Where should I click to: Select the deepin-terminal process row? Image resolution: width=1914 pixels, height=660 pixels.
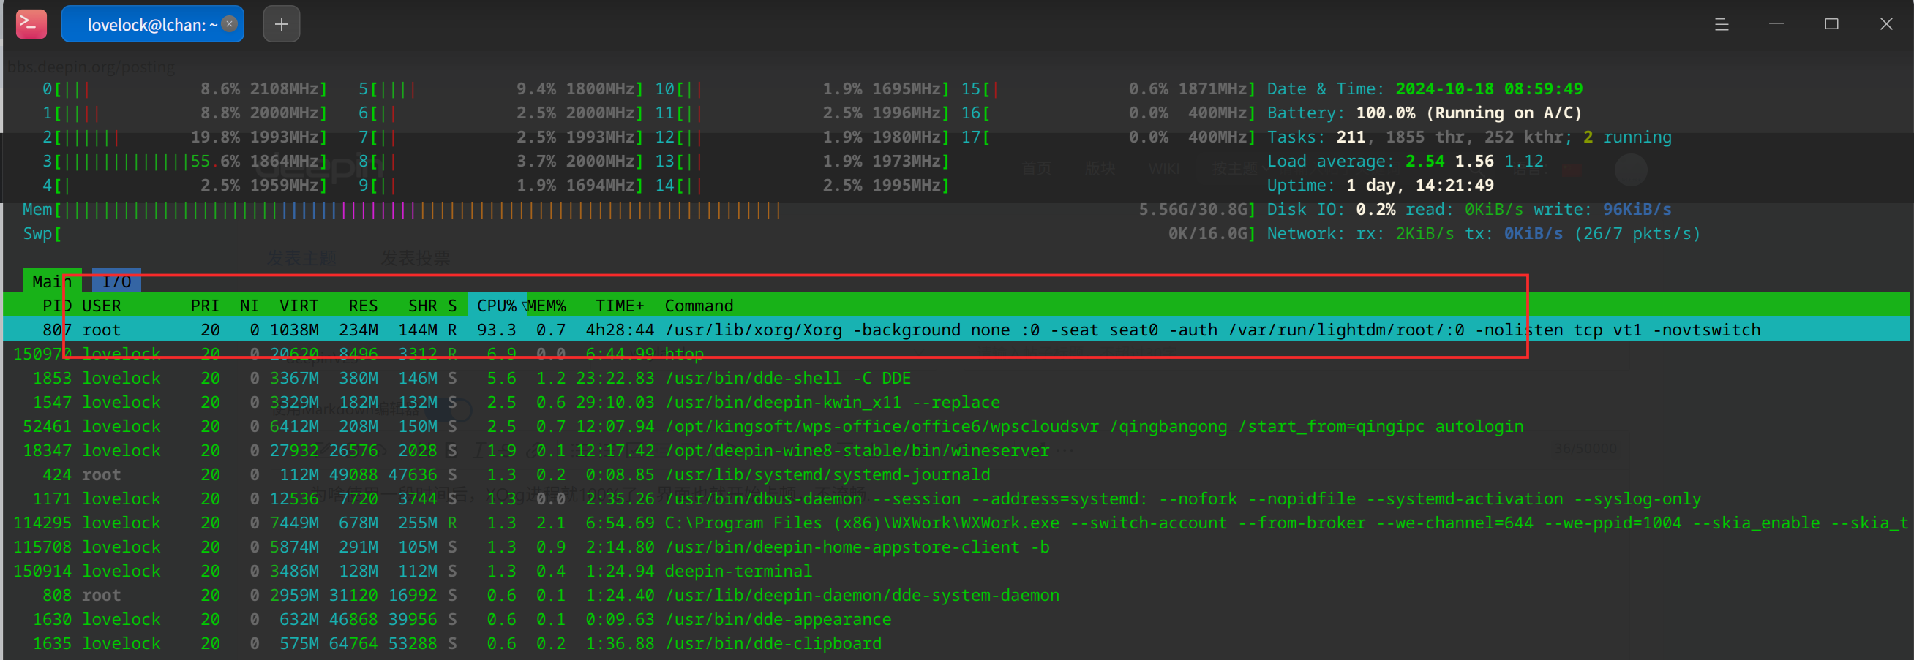957,571
